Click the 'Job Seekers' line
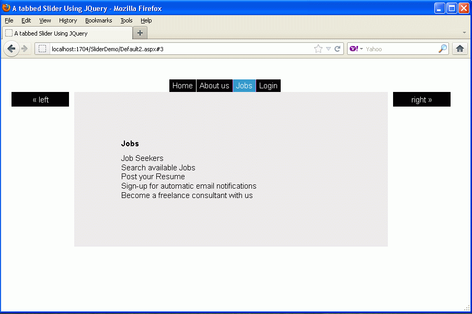This screenshot has height=314, width=472. (142, 158)
